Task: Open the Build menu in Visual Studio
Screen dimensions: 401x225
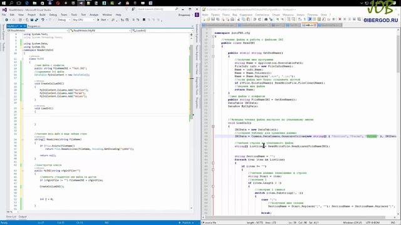Action: coord(43,15)
